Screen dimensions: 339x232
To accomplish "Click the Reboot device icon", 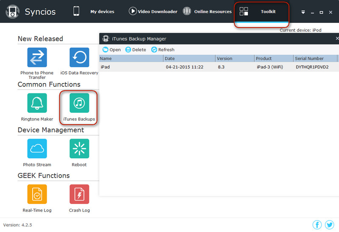I will [79, 148].
